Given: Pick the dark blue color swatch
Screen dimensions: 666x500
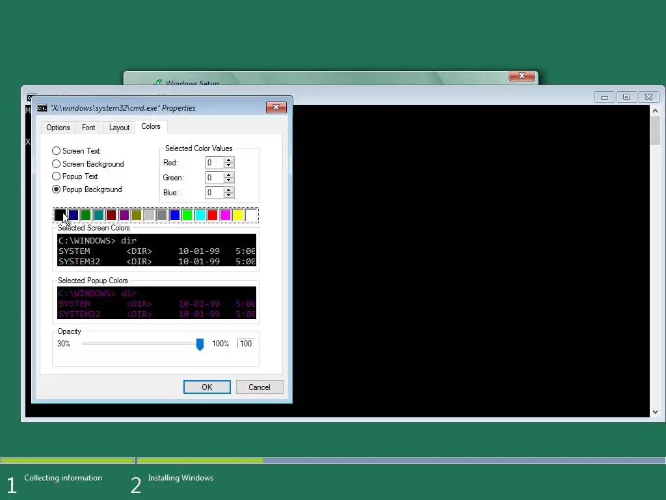Looking at the screenshot, I should pyautogui.click(x=73, y=215).
